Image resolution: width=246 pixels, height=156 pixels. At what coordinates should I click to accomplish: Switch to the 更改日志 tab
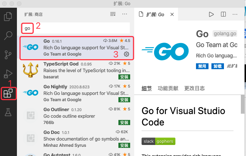195,88
